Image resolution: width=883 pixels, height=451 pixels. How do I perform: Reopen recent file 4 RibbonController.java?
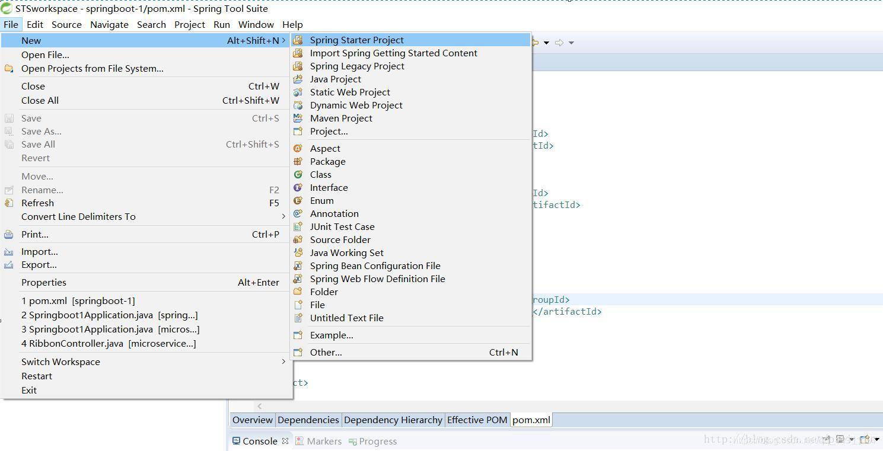145,344
